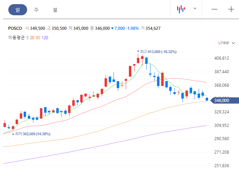Toggle the 60-day moving average
The height and width of the screenshot is (172, 239).
[38, 37]
